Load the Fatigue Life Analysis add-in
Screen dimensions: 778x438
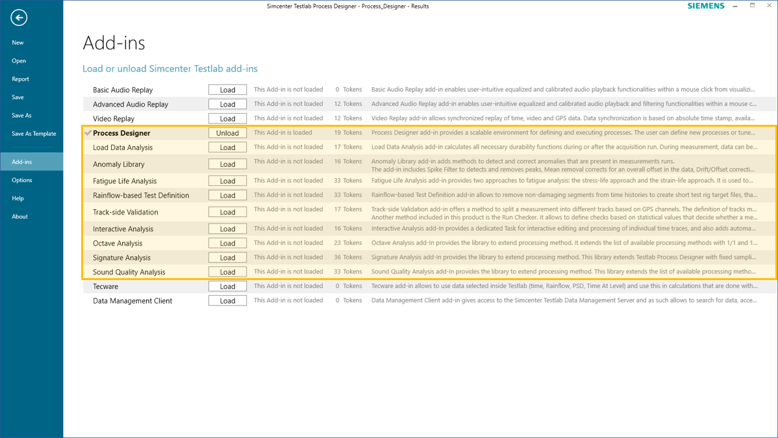227,181
